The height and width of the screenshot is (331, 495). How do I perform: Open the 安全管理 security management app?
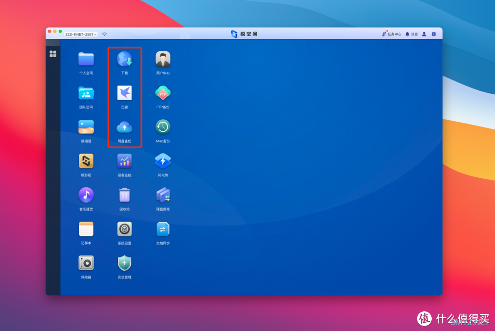pos(125,263)
